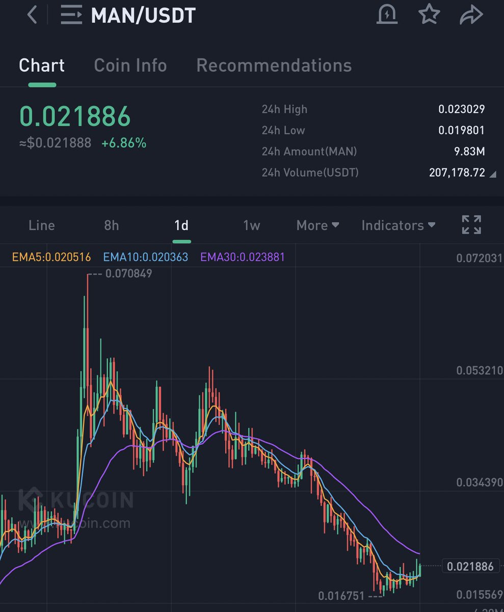Select the 8h candle interval
The height and width of the screenshot is (612, 504).
coord(112,225)
